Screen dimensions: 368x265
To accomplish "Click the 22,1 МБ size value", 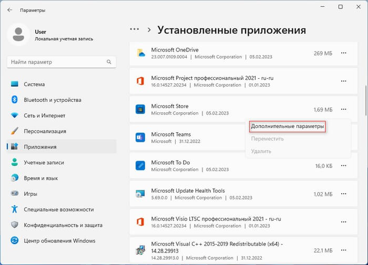I will (323, 250).
